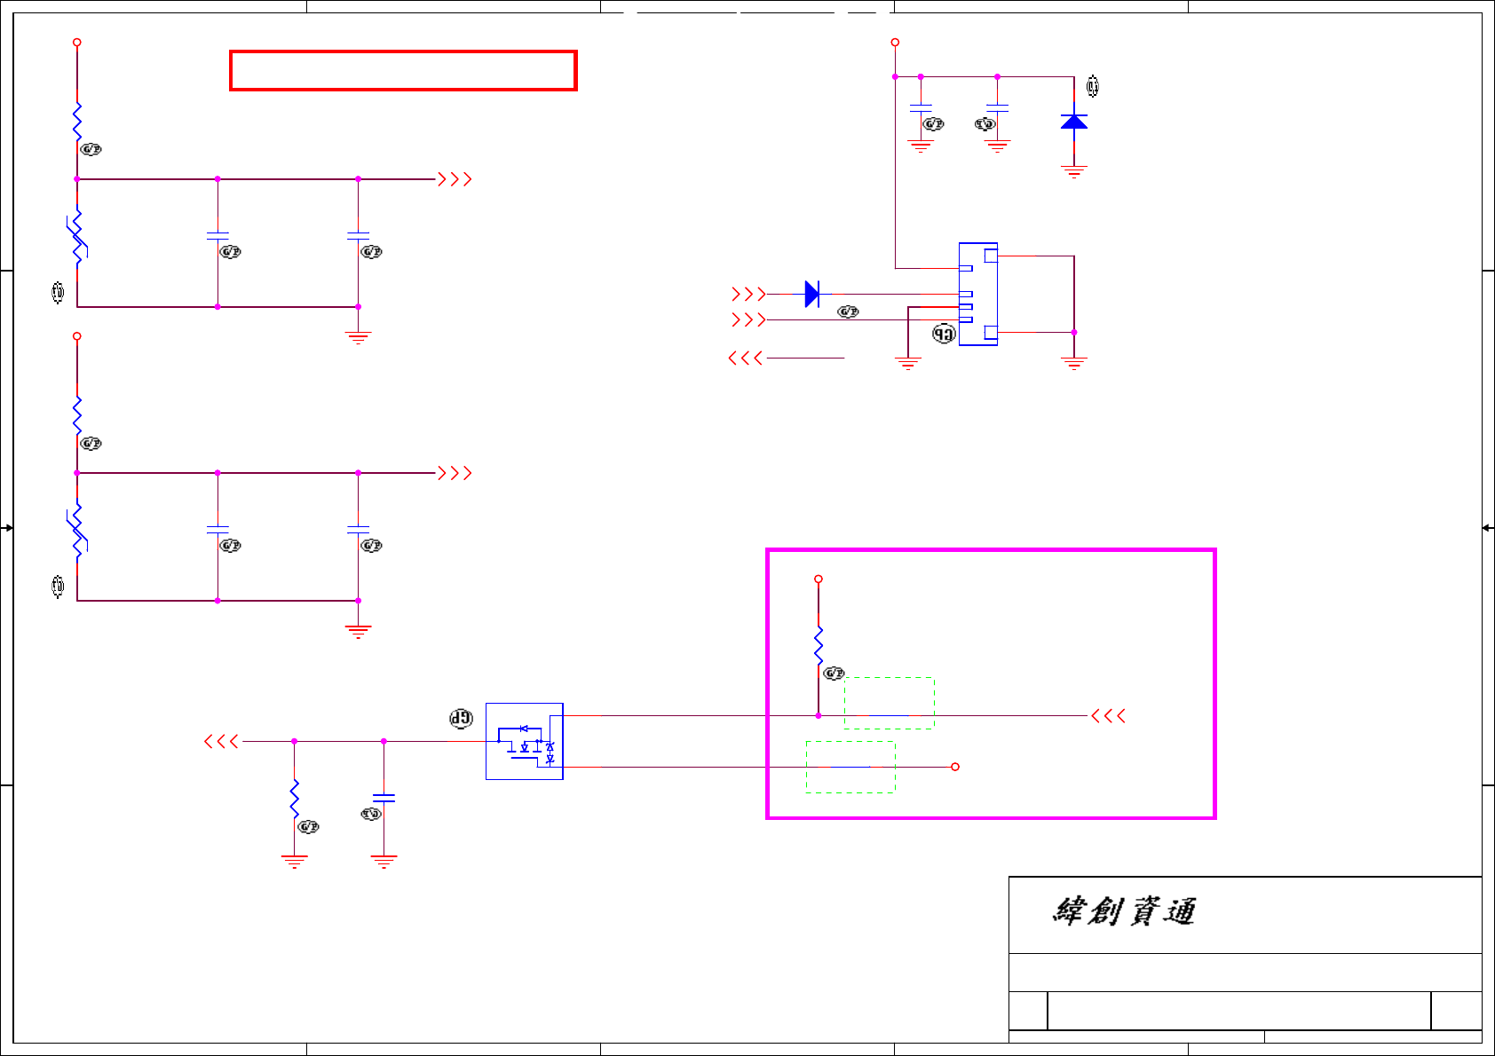The height and width of the screenshot is (1056, 1495).
Task: Click the small right revision cell of title block
Action: (x=1457, y=1011)
